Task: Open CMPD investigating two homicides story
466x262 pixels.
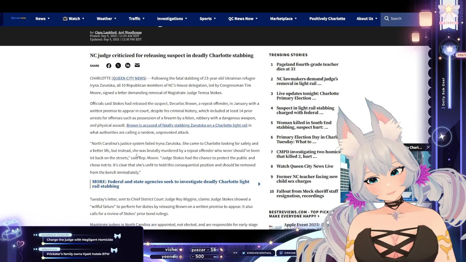Action: coord(308,154)
